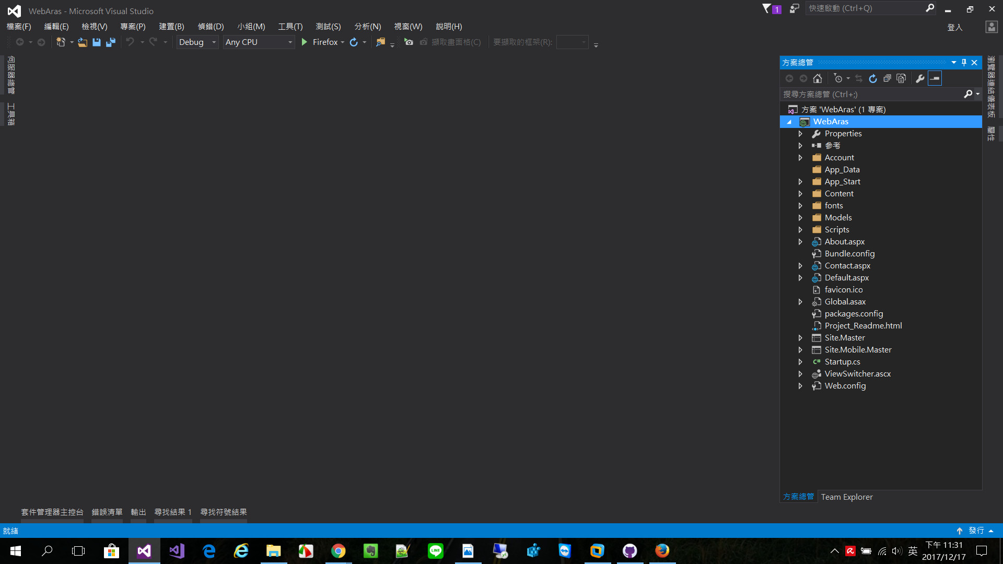Image resolution: width=1003 pixels, height=564 pixels.
Task: Start debugging with Firefox button
Action: point(320,42)
